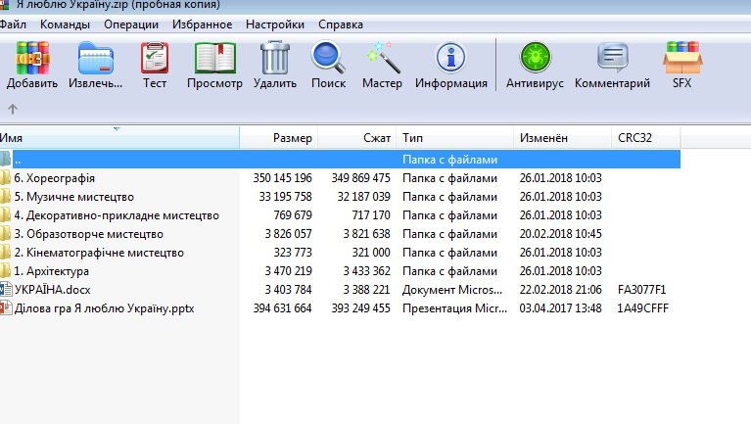751x424 pixels.
Task: Click size value 350 145 196
Action: 283,178
